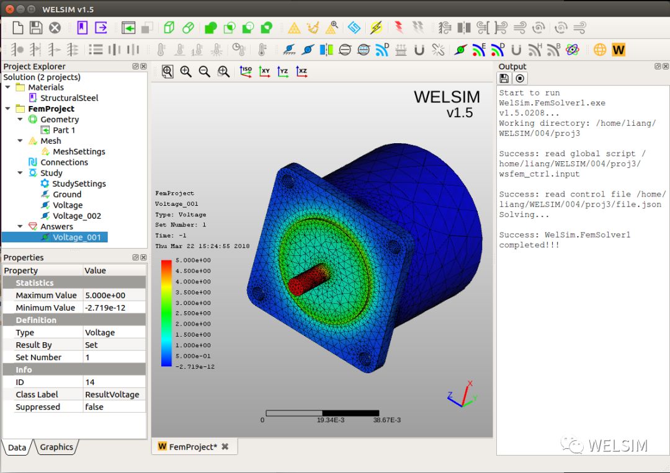Select StudySettings under Study
The width and height of the screenshot is (670, 473).
[x=79, y=183]
